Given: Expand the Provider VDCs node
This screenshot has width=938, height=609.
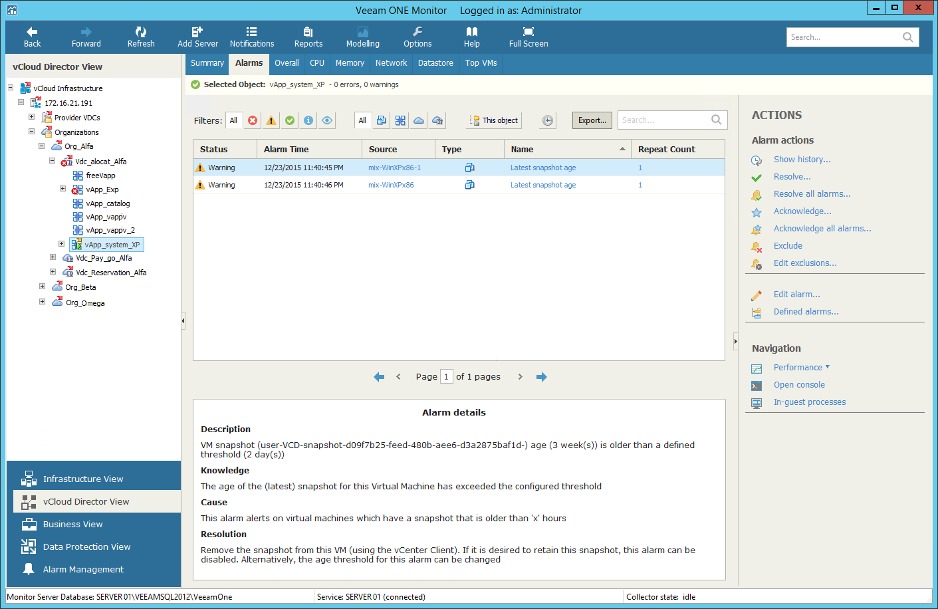Looking at the screenshot, I should (x=31, y=116).
